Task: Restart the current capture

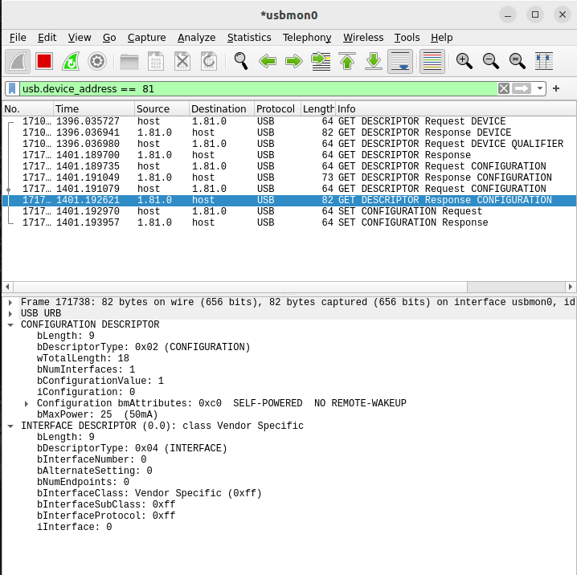Action: pyautogui.click(x=71, y=61)
